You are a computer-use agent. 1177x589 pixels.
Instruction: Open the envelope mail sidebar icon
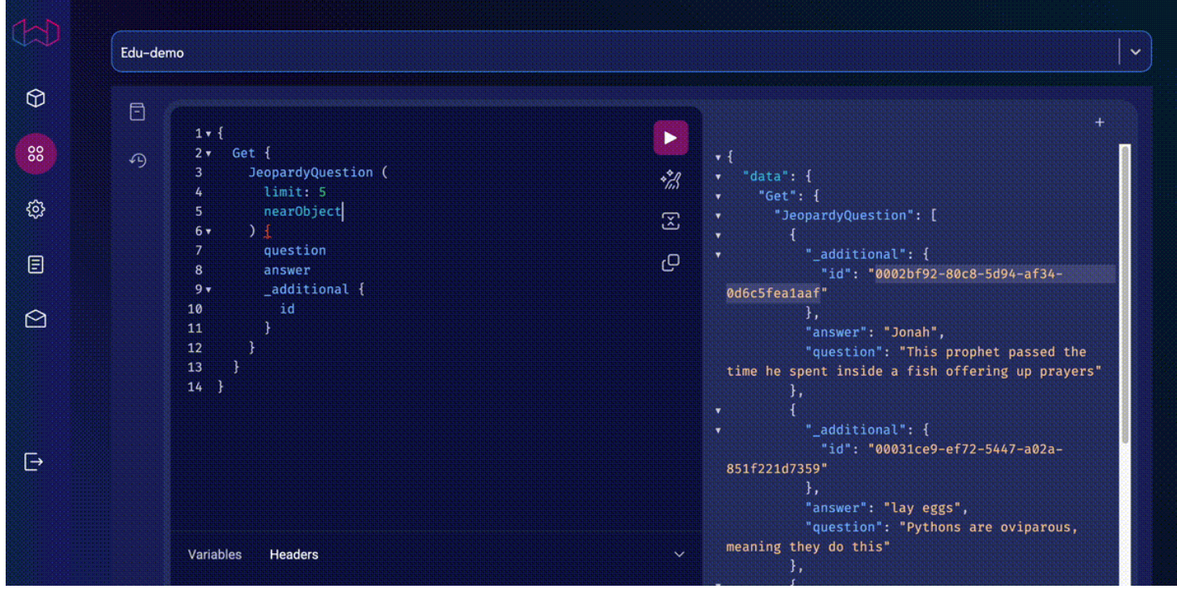(36, 320)
